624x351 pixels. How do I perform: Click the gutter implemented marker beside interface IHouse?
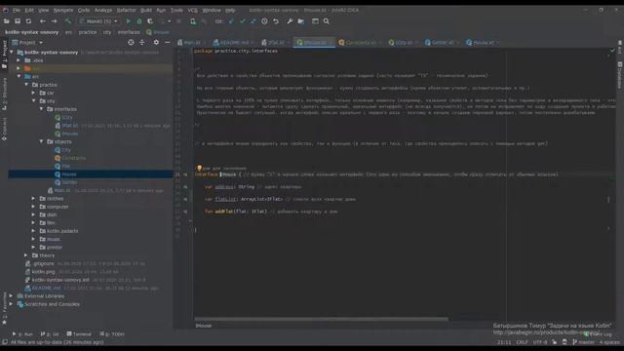coord(185,175)
